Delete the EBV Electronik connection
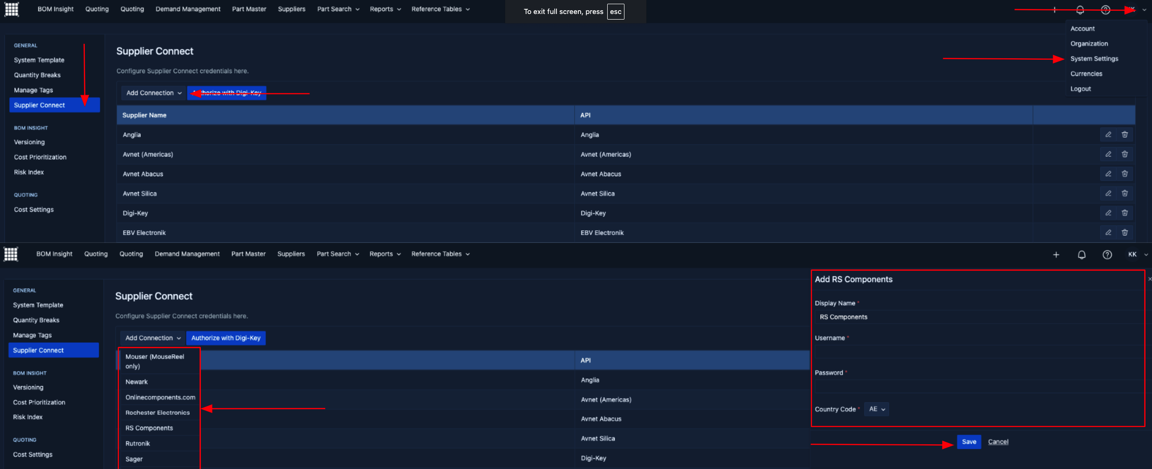The width and height of the screenshot is (1152, 469). click(1125, 233)
